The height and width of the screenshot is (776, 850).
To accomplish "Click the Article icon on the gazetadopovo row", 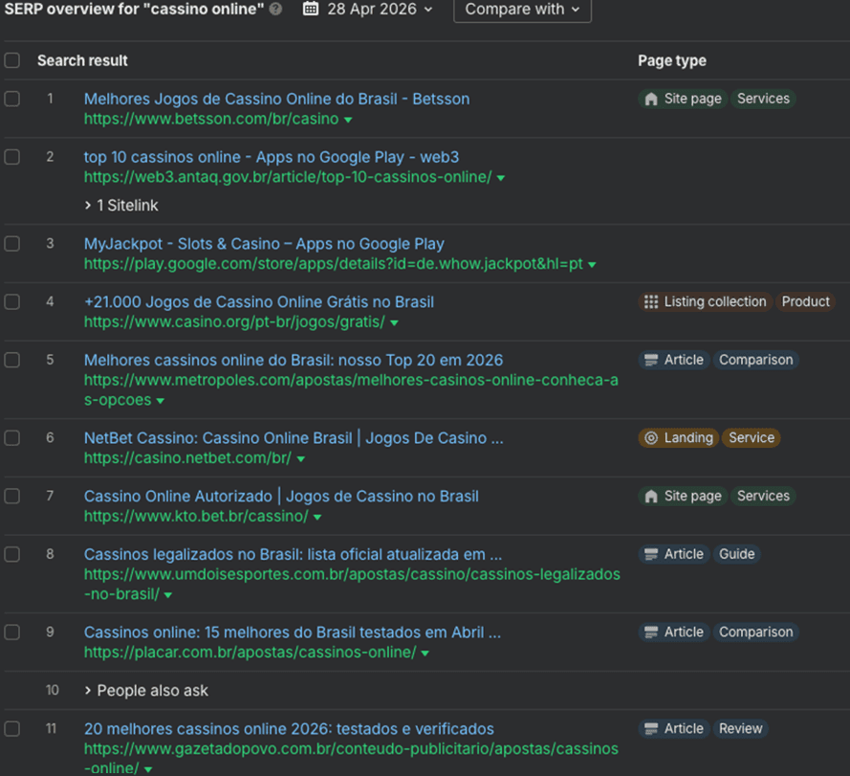I will point(651,729).
